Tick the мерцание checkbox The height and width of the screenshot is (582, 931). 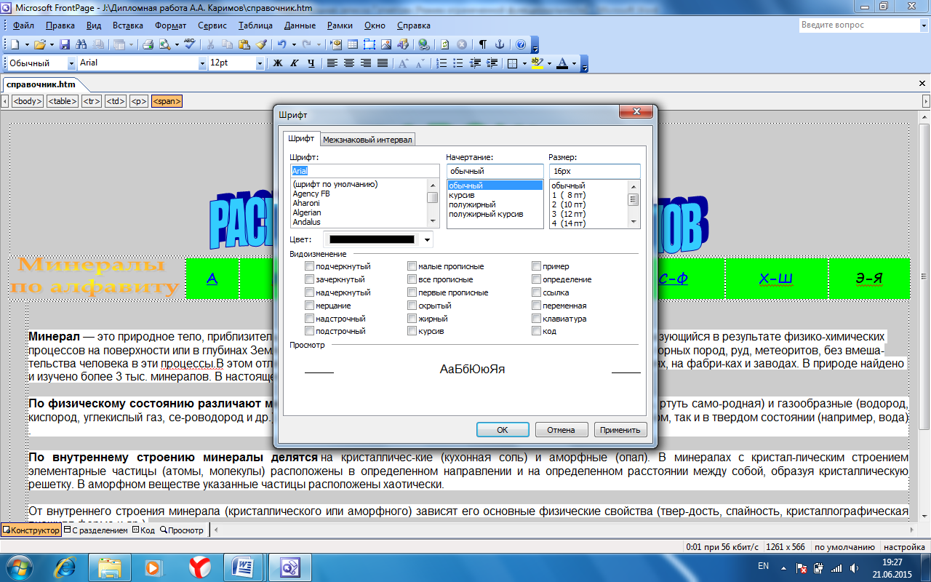(x=310, y=306)
